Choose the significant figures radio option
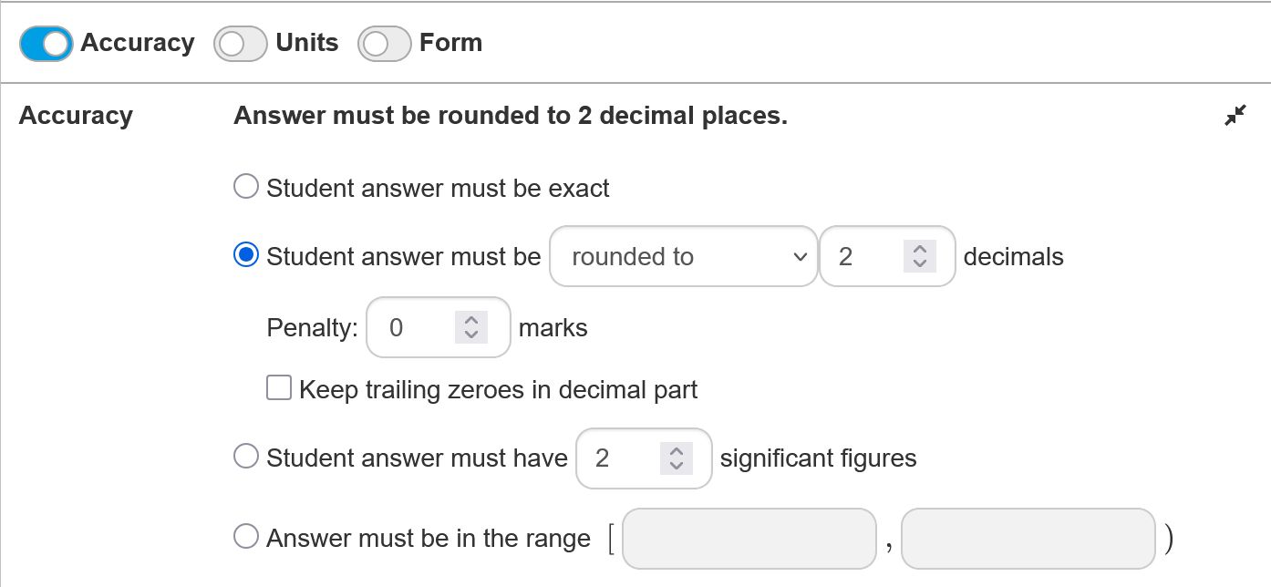Image resolution: width=1271 pixels, height=587 pixels. (246, 456)
